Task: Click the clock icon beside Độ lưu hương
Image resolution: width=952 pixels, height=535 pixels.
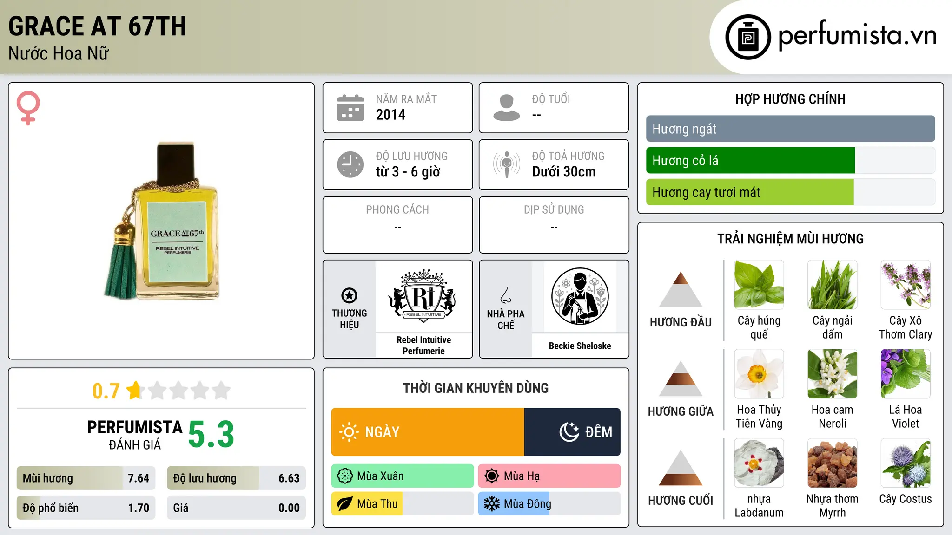Action: 350,164
